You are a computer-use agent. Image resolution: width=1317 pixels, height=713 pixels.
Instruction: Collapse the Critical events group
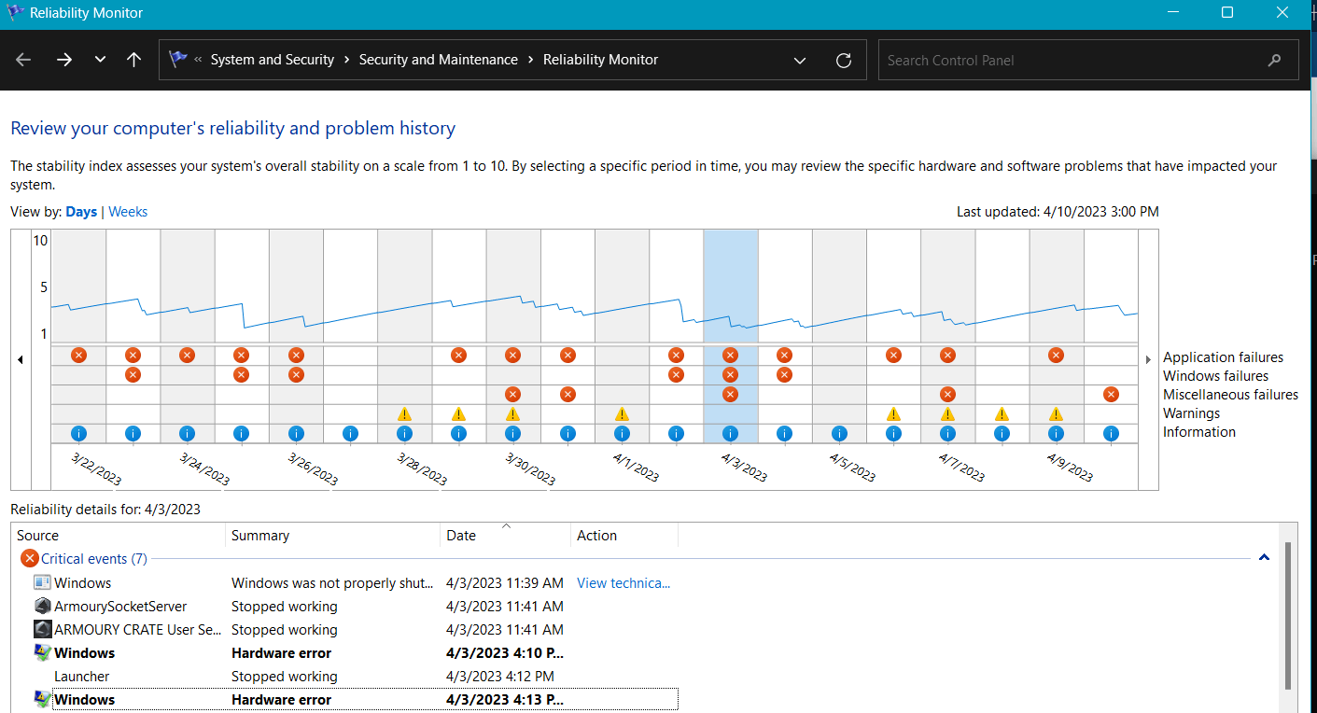[1264, 558]
